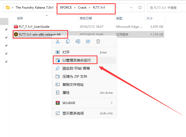Image resolution: width=186 pixels, height=137 pixels.
Task: Click the shield icon next to 以管理员身份运行
Action: pos(58,60)
